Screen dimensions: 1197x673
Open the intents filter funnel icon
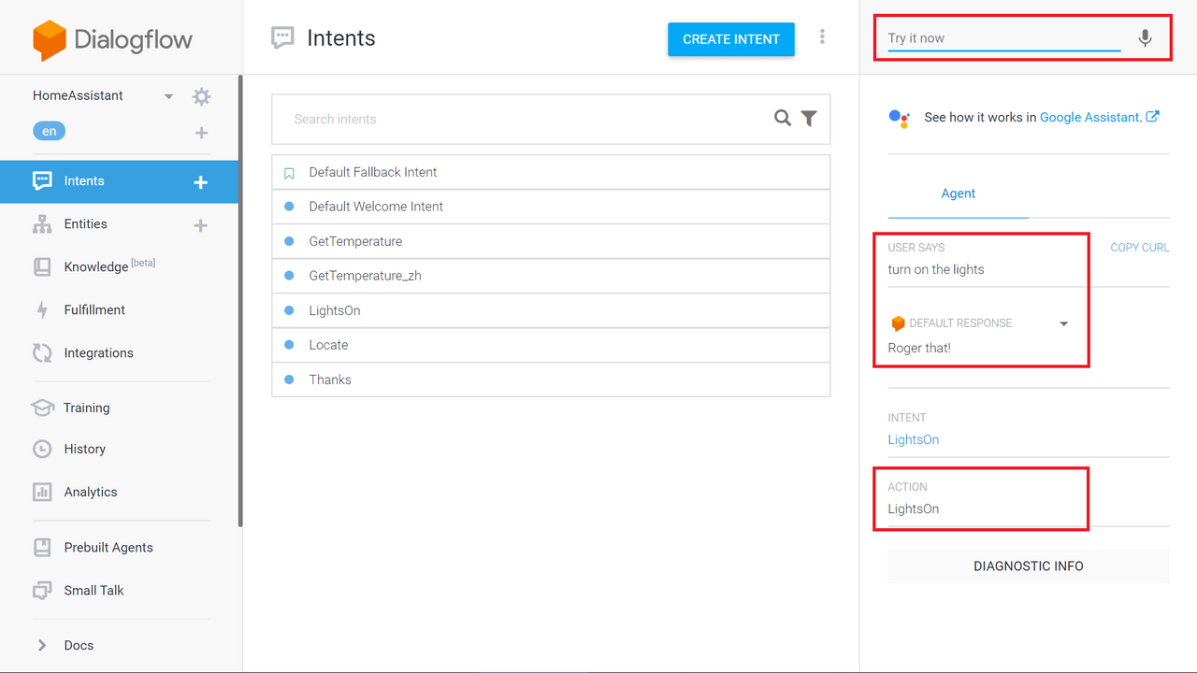coord(809,119)
